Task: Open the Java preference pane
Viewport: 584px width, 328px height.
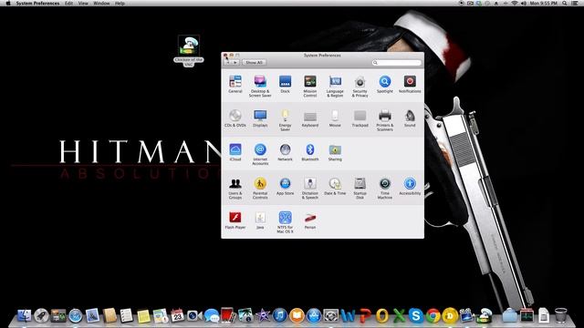Action: click(260, 220)
